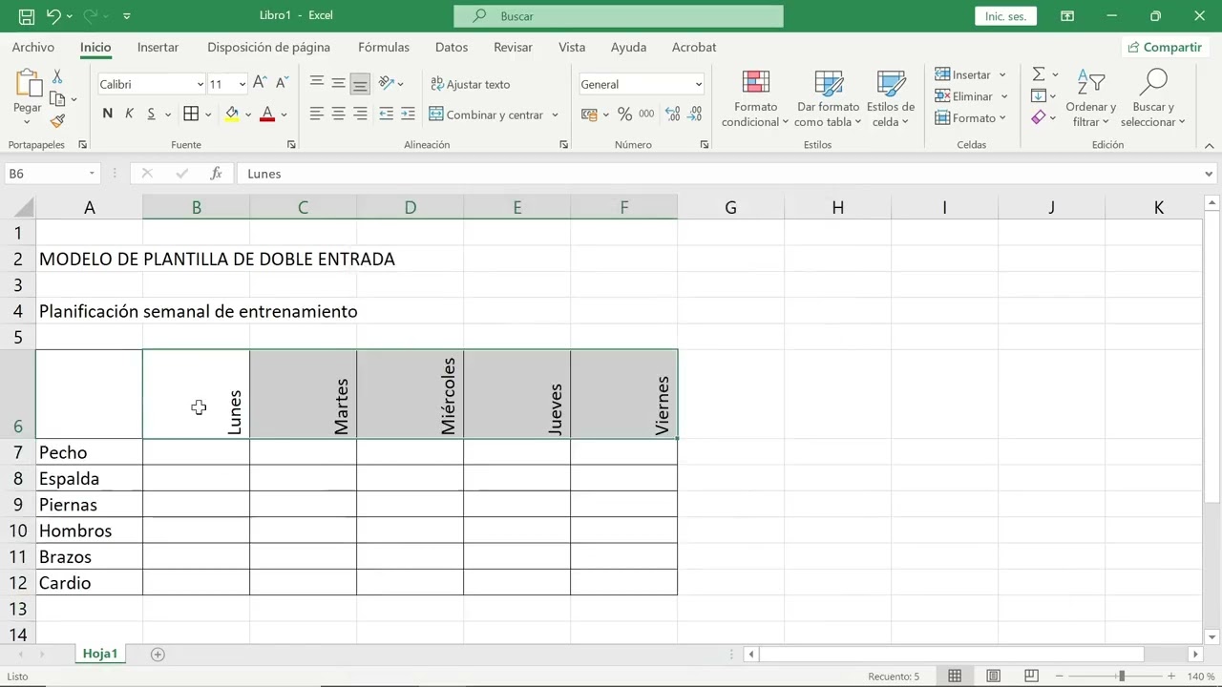Toggle bottom vertical alignment

pos(360,84)
